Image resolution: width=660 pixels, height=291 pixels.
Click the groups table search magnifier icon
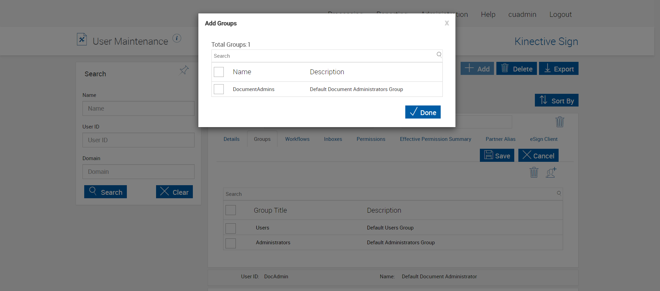coord(559,193)
